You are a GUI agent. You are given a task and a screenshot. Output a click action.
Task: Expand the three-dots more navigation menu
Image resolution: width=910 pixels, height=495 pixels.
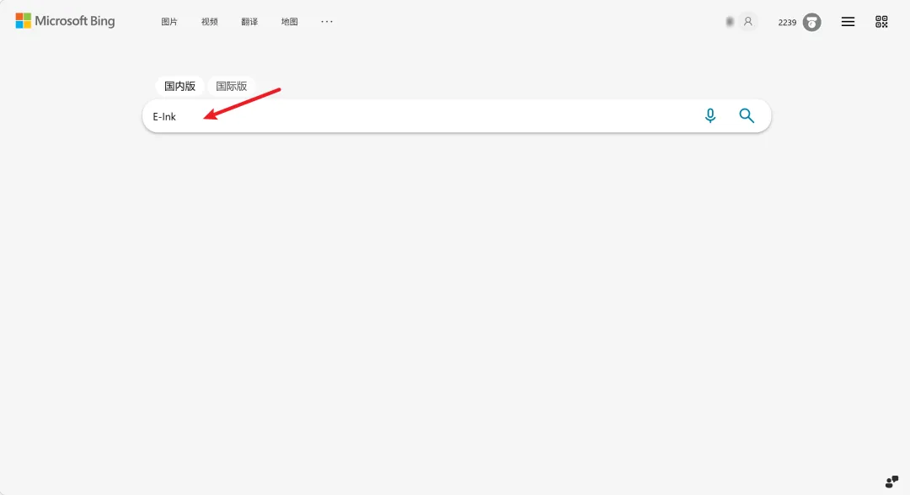[327, 21]
